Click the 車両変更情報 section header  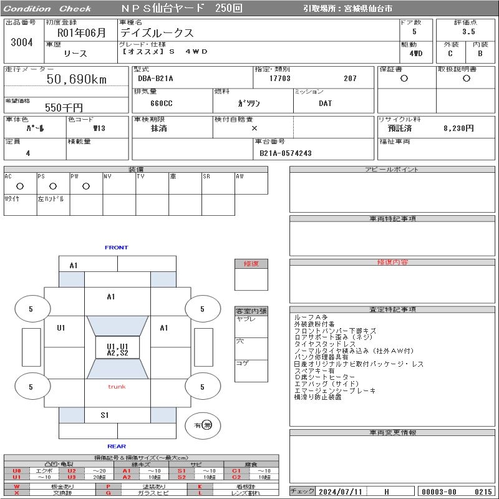coord(392,432)
